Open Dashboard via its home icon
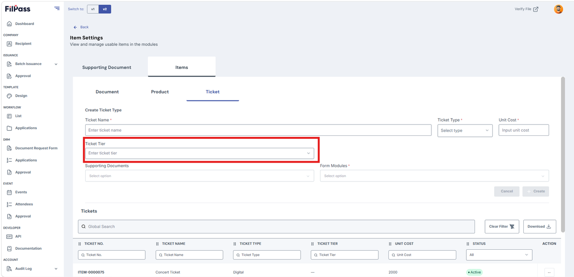Image resolution: width=574 pixels, height=277 pixels. tap(9, 23)
